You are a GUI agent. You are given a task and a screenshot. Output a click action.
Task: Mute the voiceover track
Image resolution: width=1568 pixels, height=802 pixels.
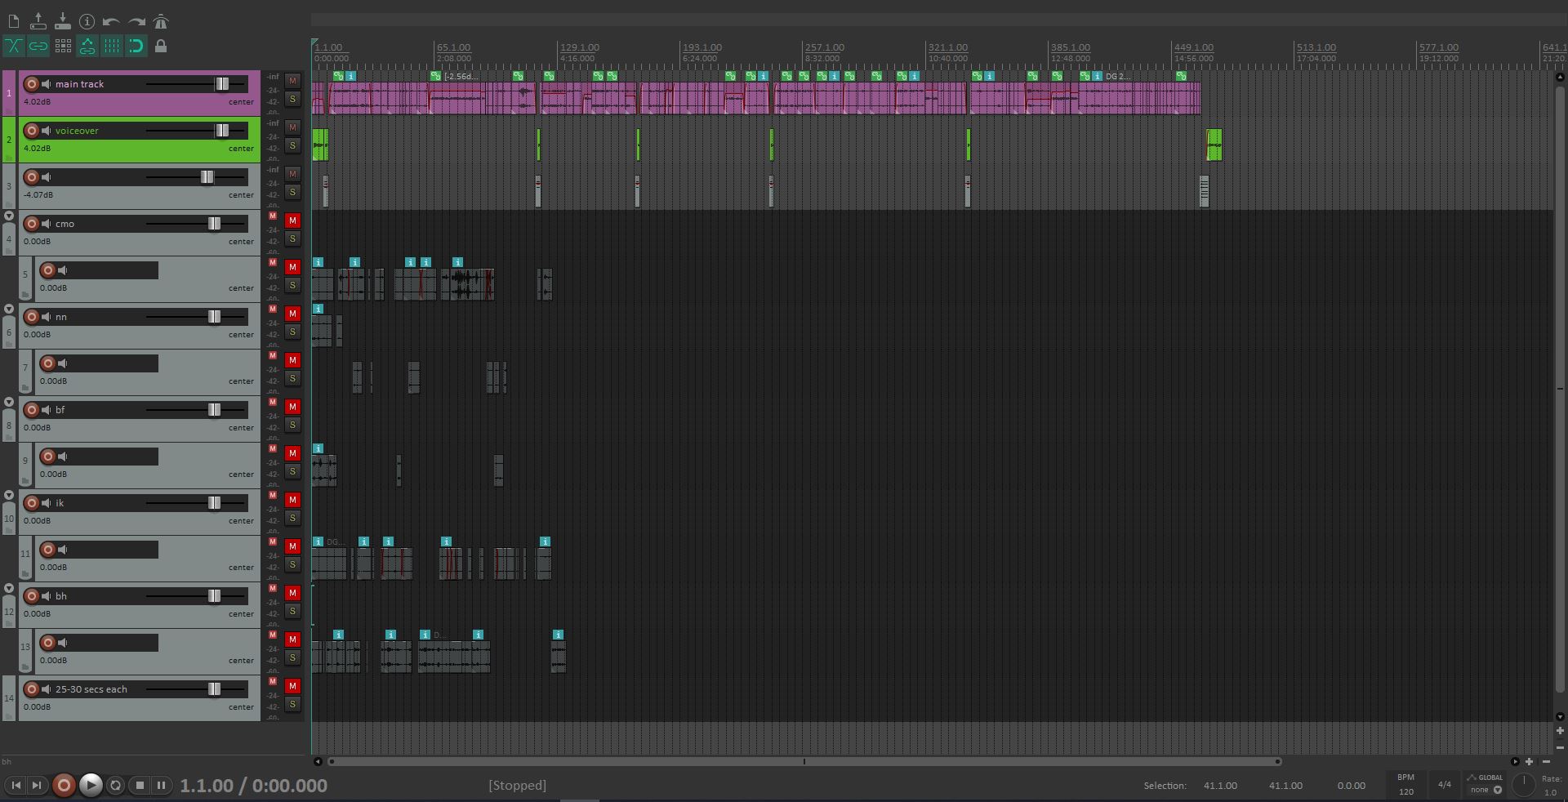coord(292,127)
